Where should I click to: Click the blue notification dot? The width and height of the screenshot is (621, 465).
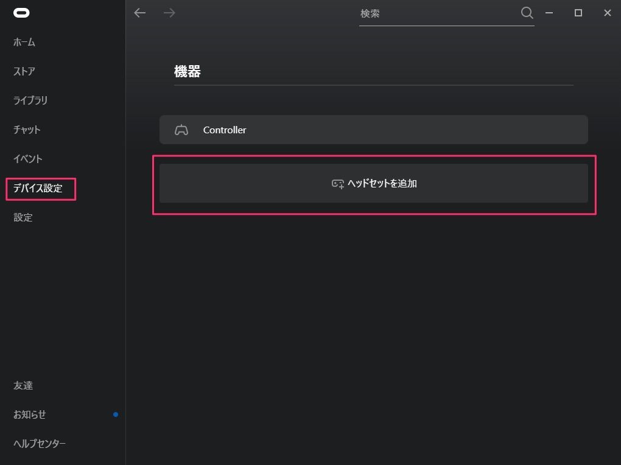tap(116, 414)
